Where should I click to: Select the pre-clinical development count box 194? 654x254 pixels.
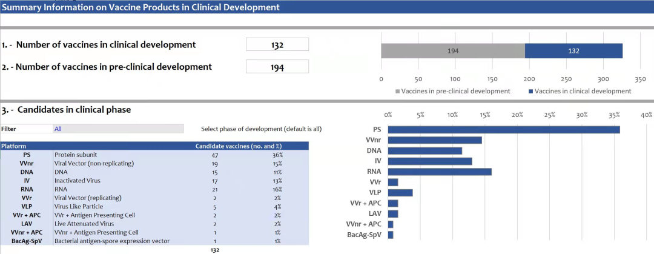click(x=277, y=67)
